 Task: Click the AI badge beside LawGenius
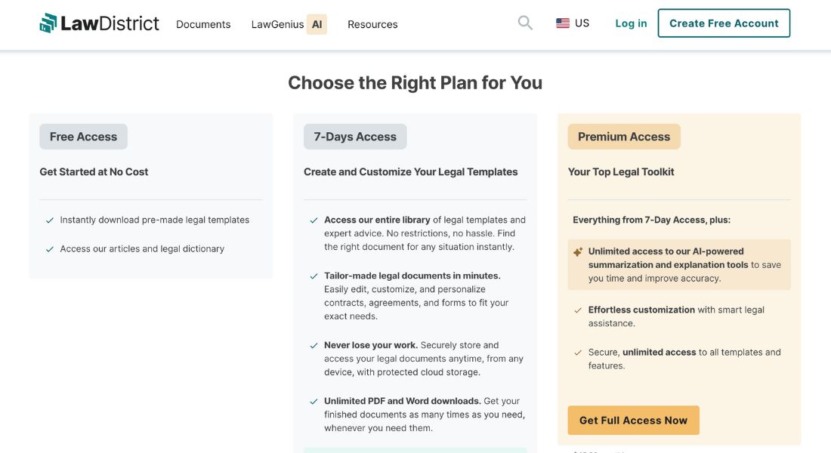click(x=317, y=24)
